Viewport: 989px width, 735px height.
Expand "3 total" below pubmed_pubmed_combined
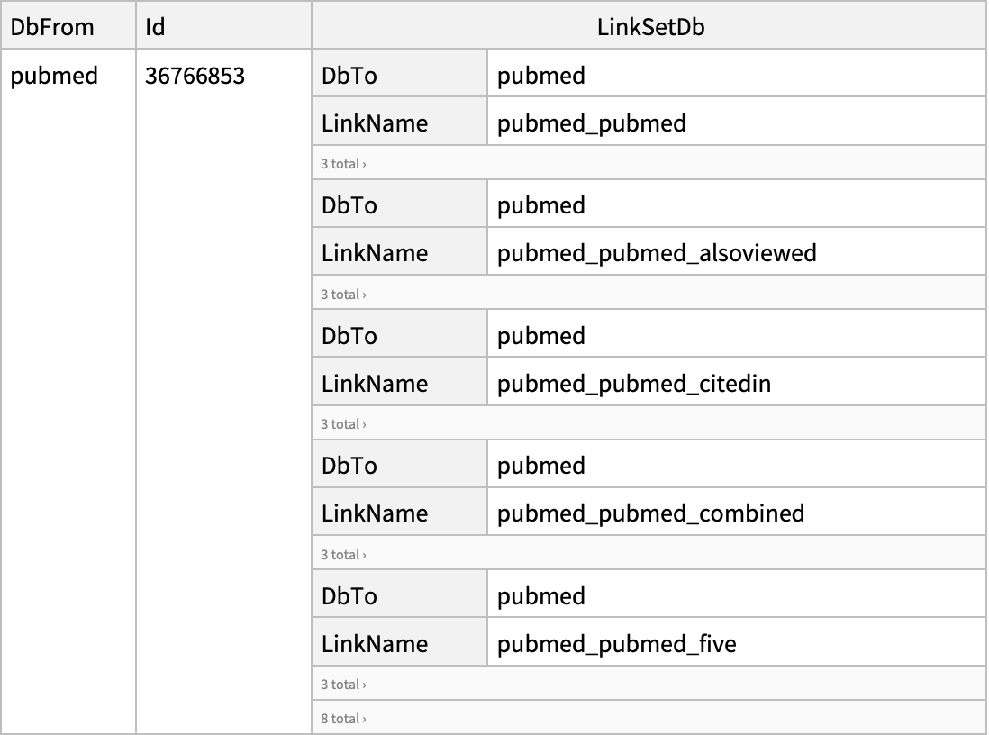pyautogui.click(x=343, y=555)
